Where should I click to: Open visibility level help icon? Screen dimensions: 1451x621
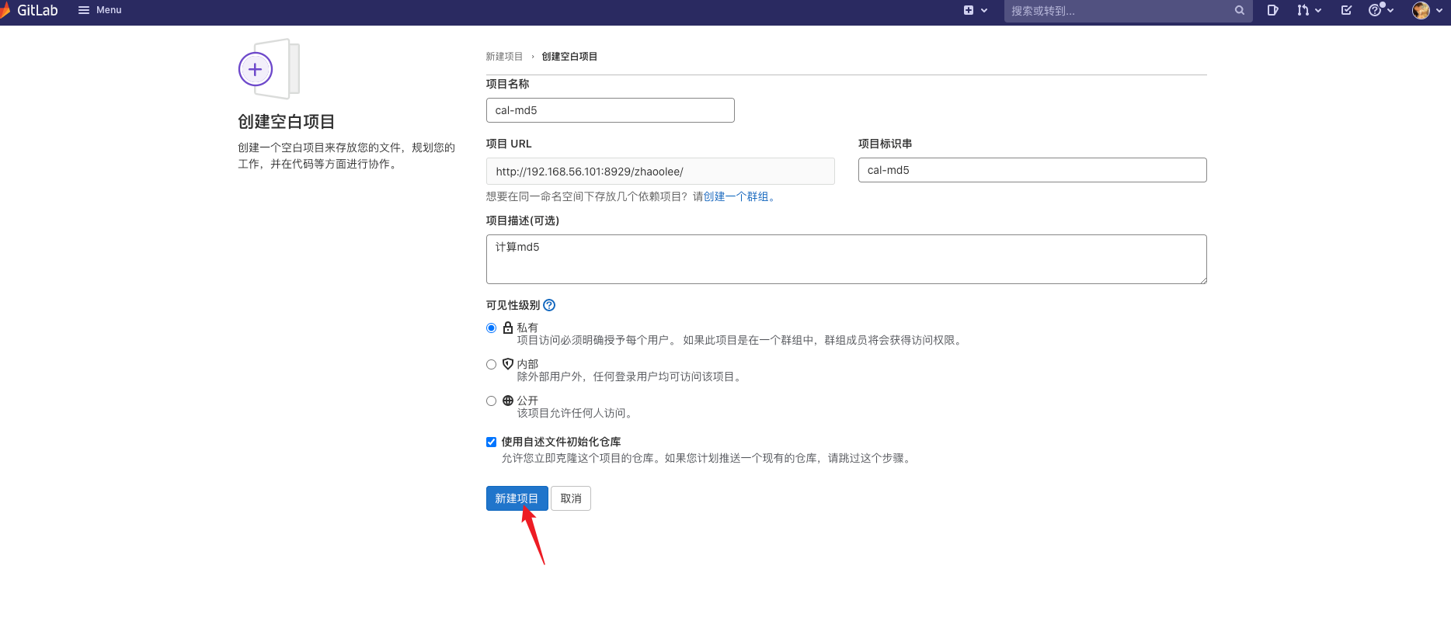tap(549, 305)
